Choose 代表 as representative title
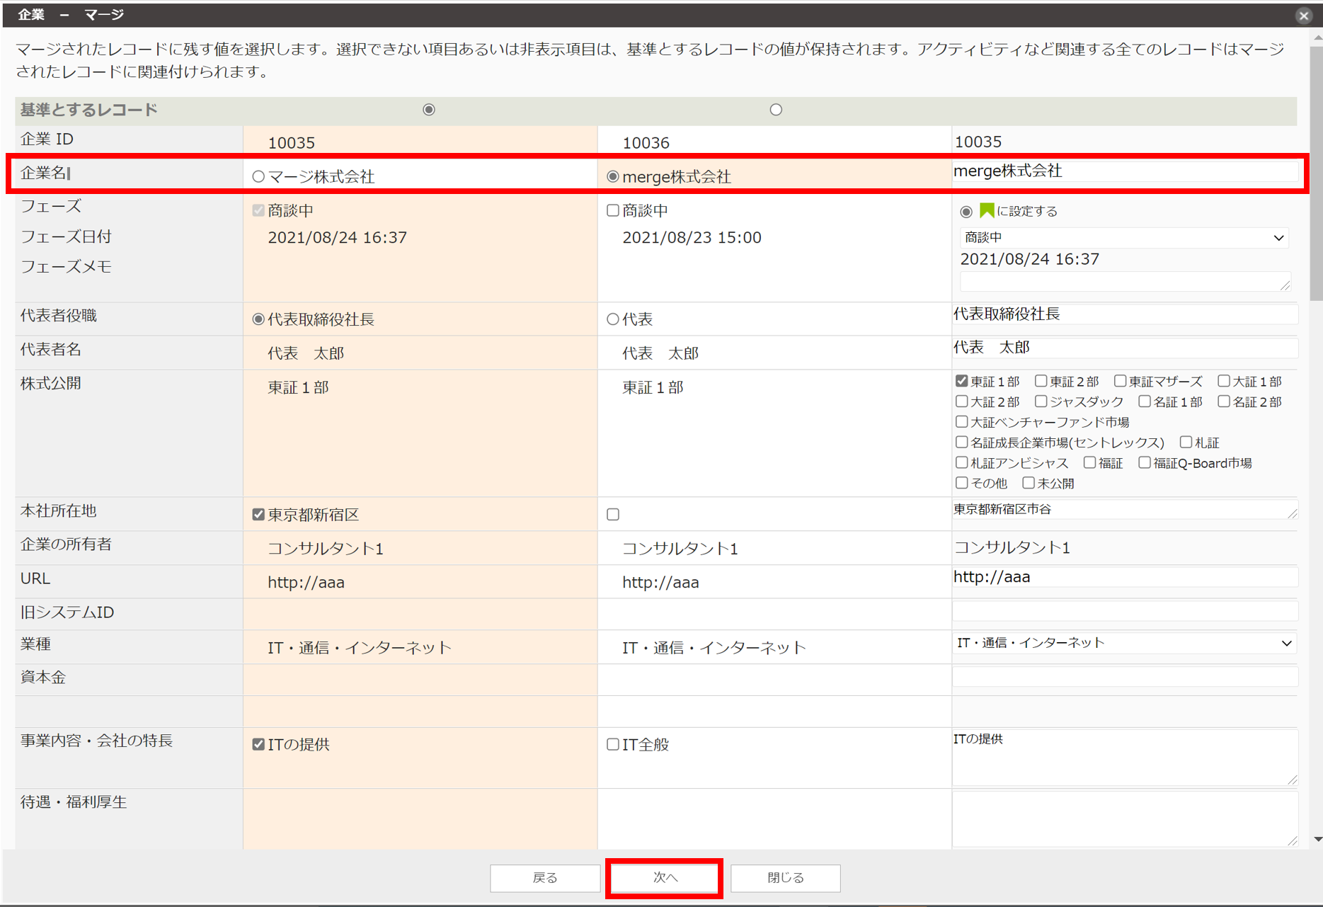 [x=613, y=319]
